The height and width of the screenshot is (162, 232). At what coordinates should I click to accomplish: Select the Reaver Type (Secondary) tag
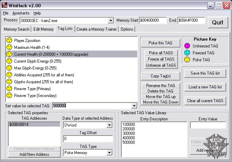(x=72, y=95)
